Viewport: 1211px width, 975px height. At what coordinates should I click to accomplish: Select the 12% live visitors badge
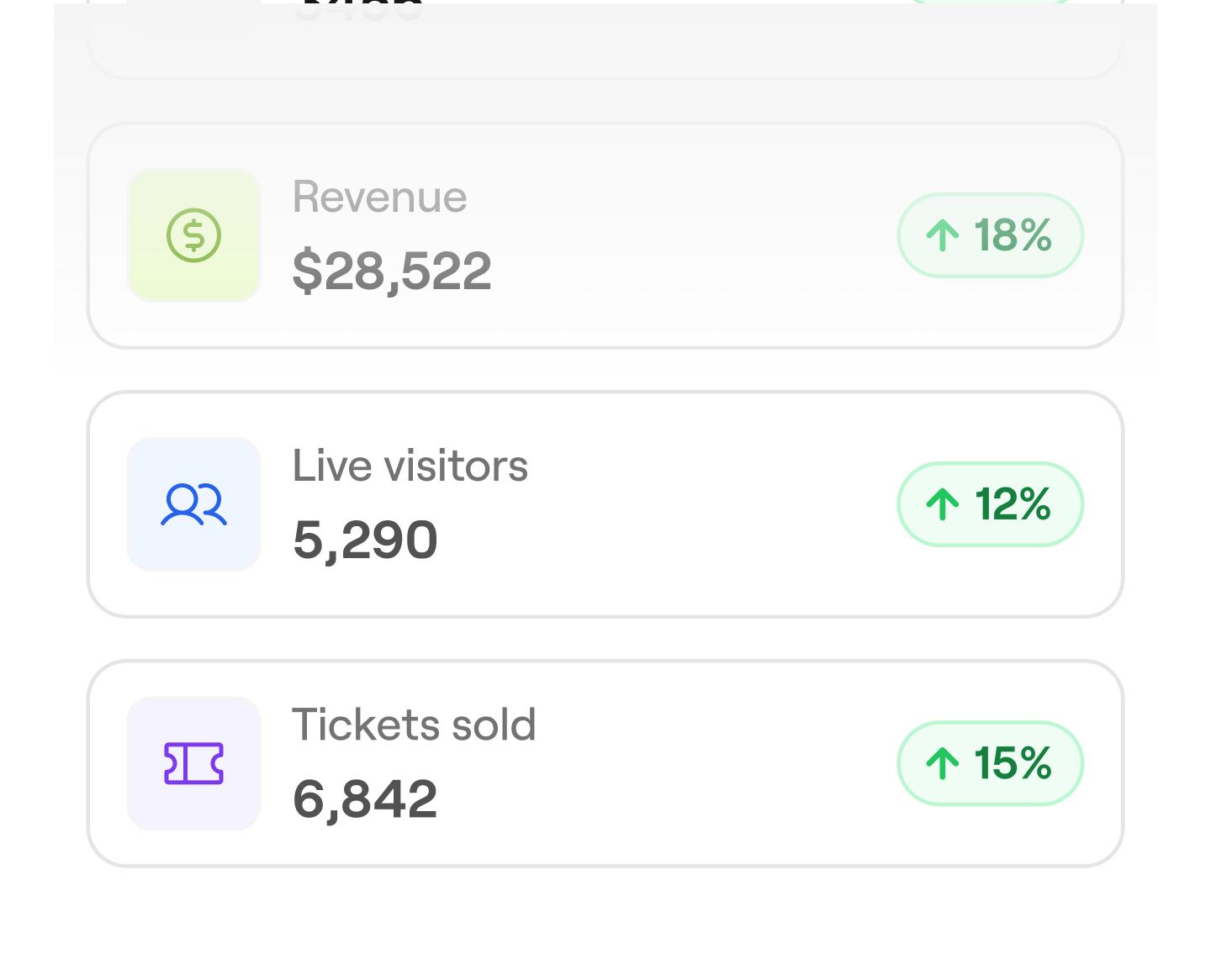tap(991, 504)
